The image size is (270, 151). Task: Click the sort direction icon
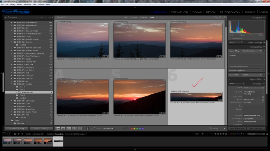94,128
